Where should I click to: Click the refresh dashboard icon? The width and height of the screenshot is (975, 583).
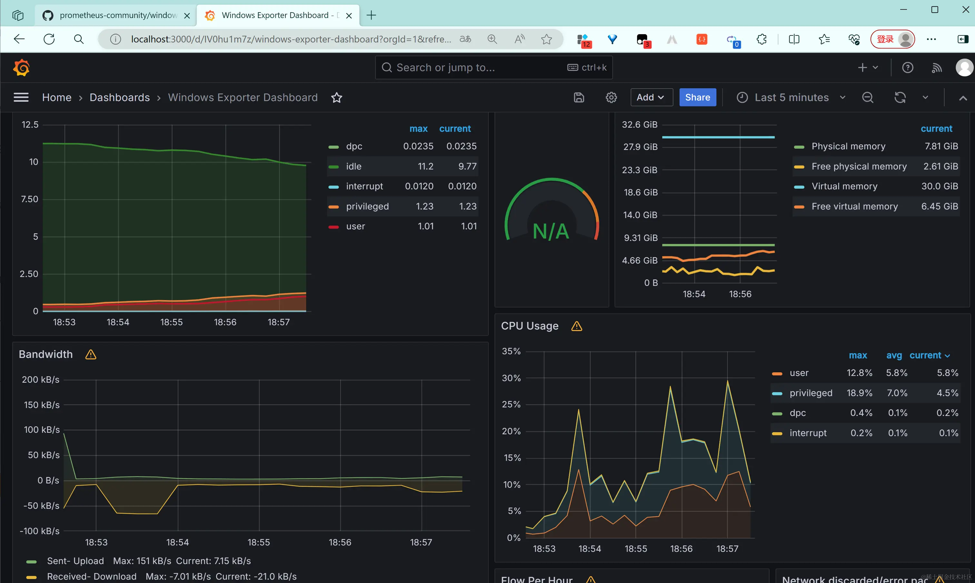pyautogui.click(x=900, y=97)
